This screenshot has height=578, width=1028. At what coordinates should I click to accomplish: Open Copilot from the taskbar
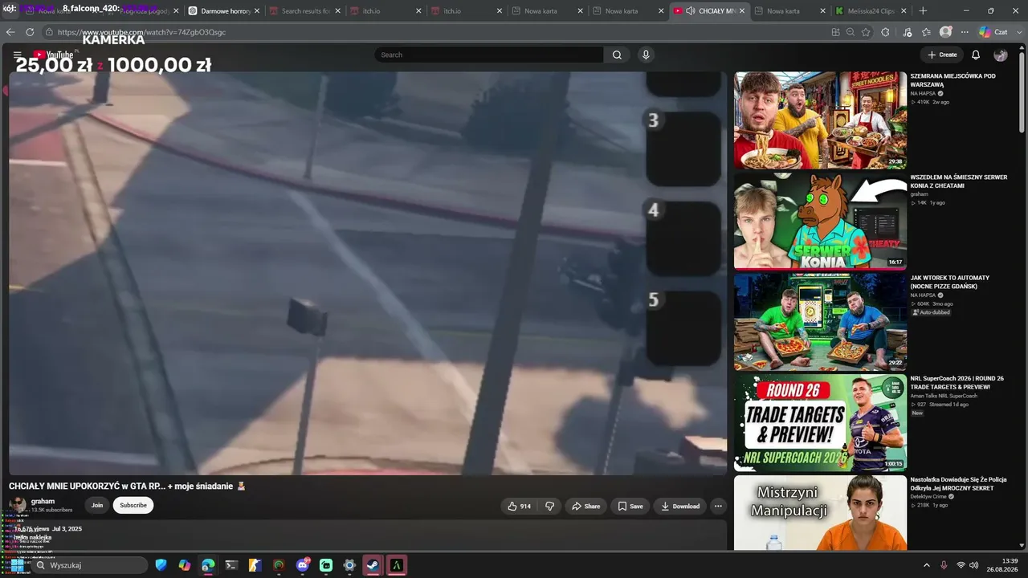185,565
